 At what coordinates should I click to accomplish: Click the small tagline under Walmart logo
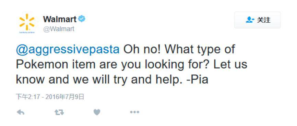[27, 33]
